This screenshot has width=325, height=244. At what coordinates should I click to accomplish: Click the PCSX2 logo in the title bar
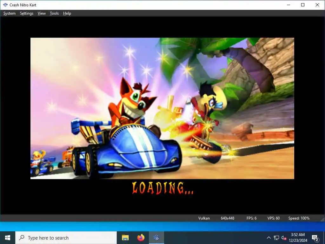point(5,5)
